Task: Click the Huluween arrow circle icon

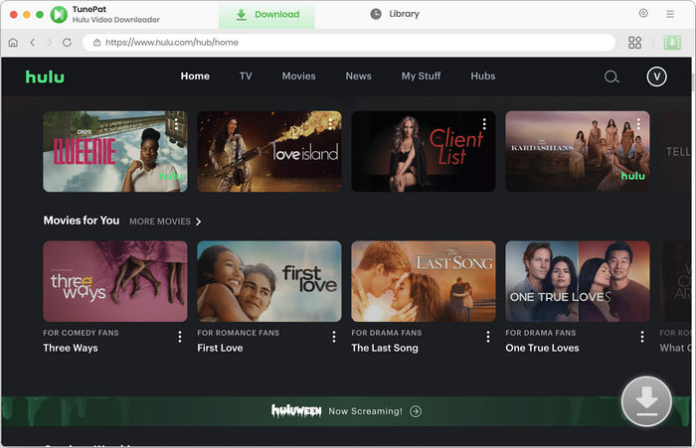Action: pyautogui.click(x=416, y=411)
